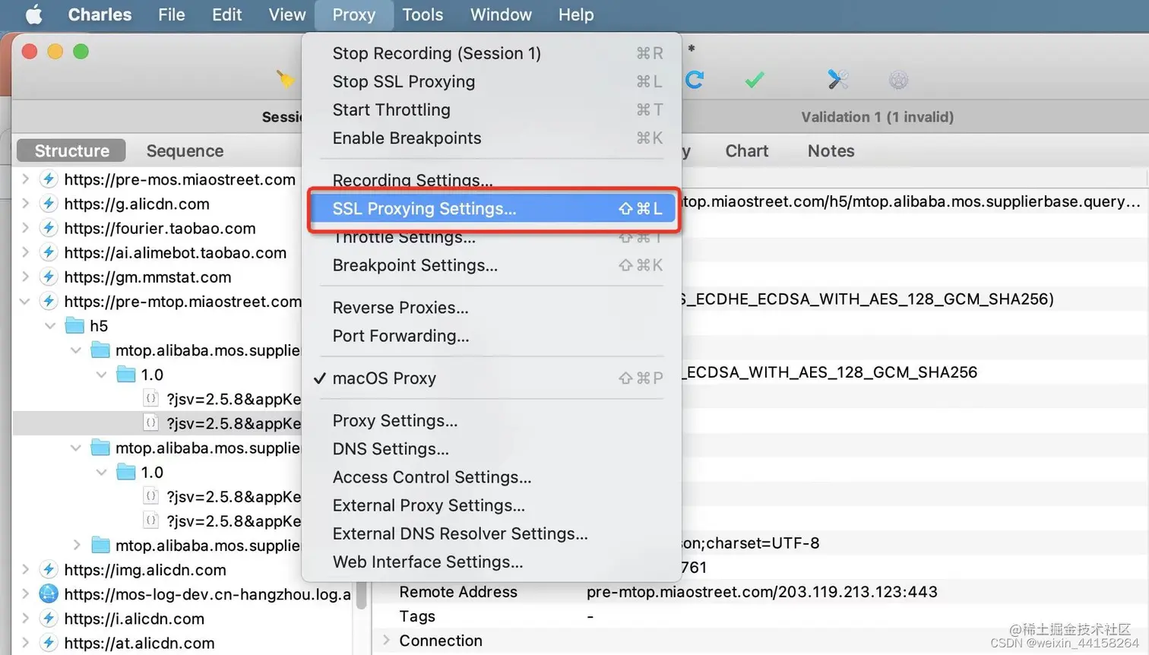Click the green validate checkmark icon
1149x655 pixels.
click(x=754, y=80)
